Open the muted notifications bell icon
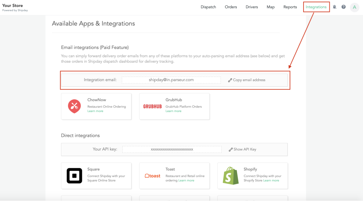 (334, 7)
